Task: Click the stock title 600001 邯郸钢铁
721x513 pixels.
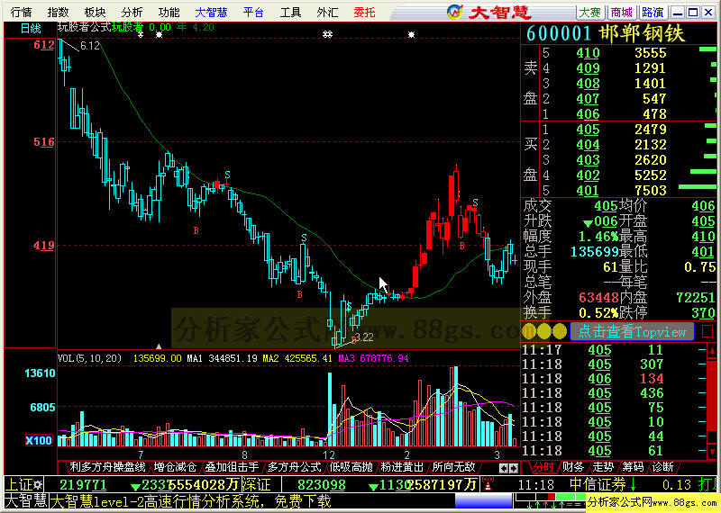Action: coord(605,33)
